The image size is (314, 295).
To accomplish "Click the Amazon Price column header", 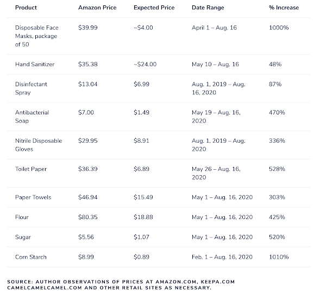I will click(x=97, y=8).
